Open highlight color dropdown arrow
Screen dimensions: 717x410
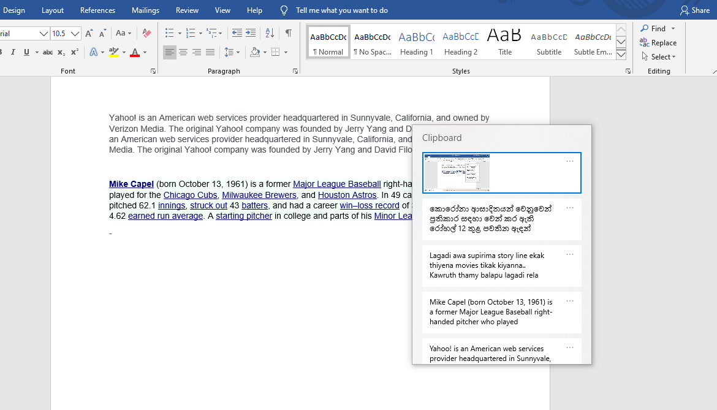(124, 52)
